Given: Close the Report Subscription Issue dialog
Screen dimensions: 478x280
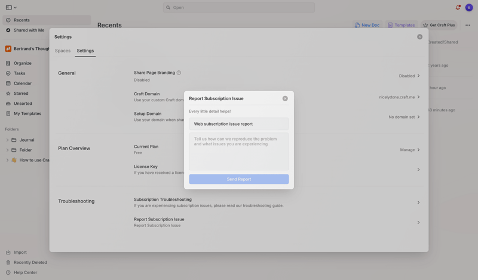Looking at the screenshot, I should 285,98.
